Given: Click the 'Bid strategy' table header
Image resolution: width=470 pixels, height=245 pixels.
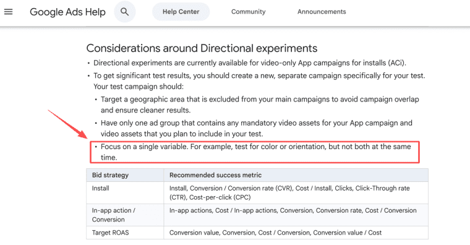Looking at the screenshot, I should 125,175.
